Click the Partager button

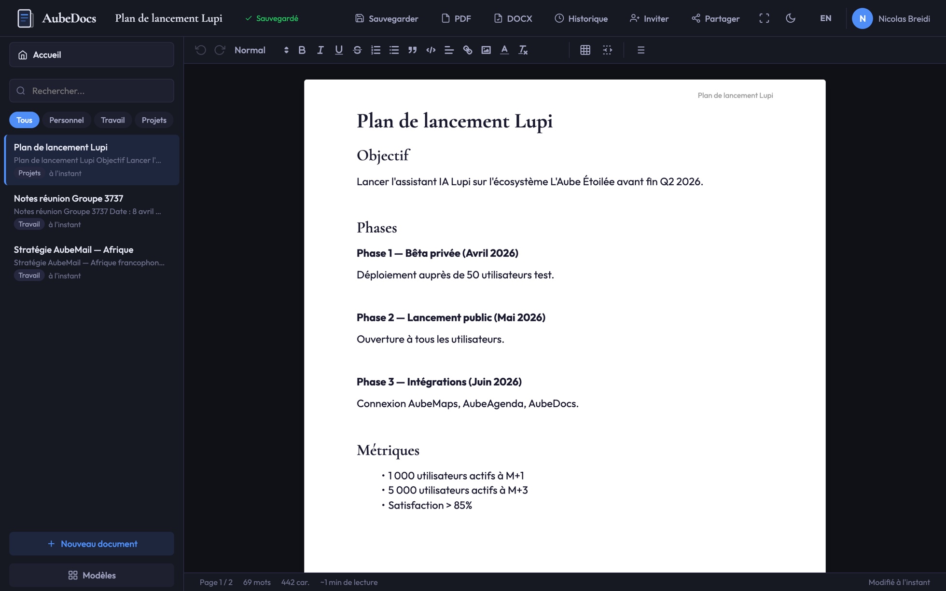click(x=715, y=18)
